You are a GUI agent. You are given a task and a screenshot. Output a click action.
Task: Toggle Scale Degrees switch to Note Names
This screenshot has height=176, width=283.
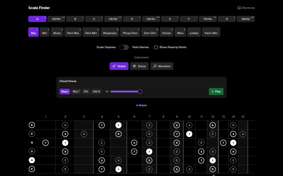pyautogui.click(x=124, y=47)
